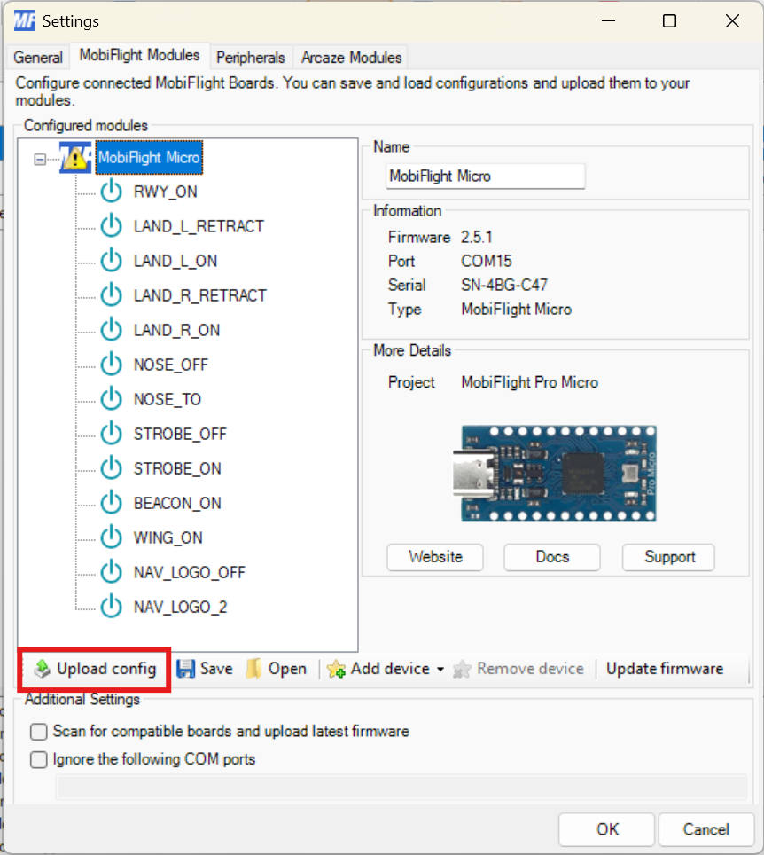Click the COM15 port value
Screen dimensions: 764x855
pyautogui.click(x=487, y=261)
